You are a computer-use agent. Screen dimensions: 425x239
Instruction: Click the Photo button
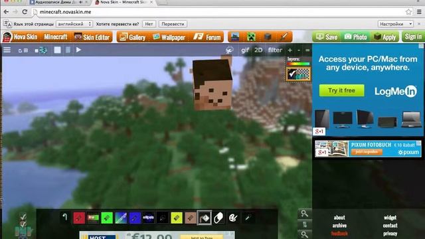355,37
